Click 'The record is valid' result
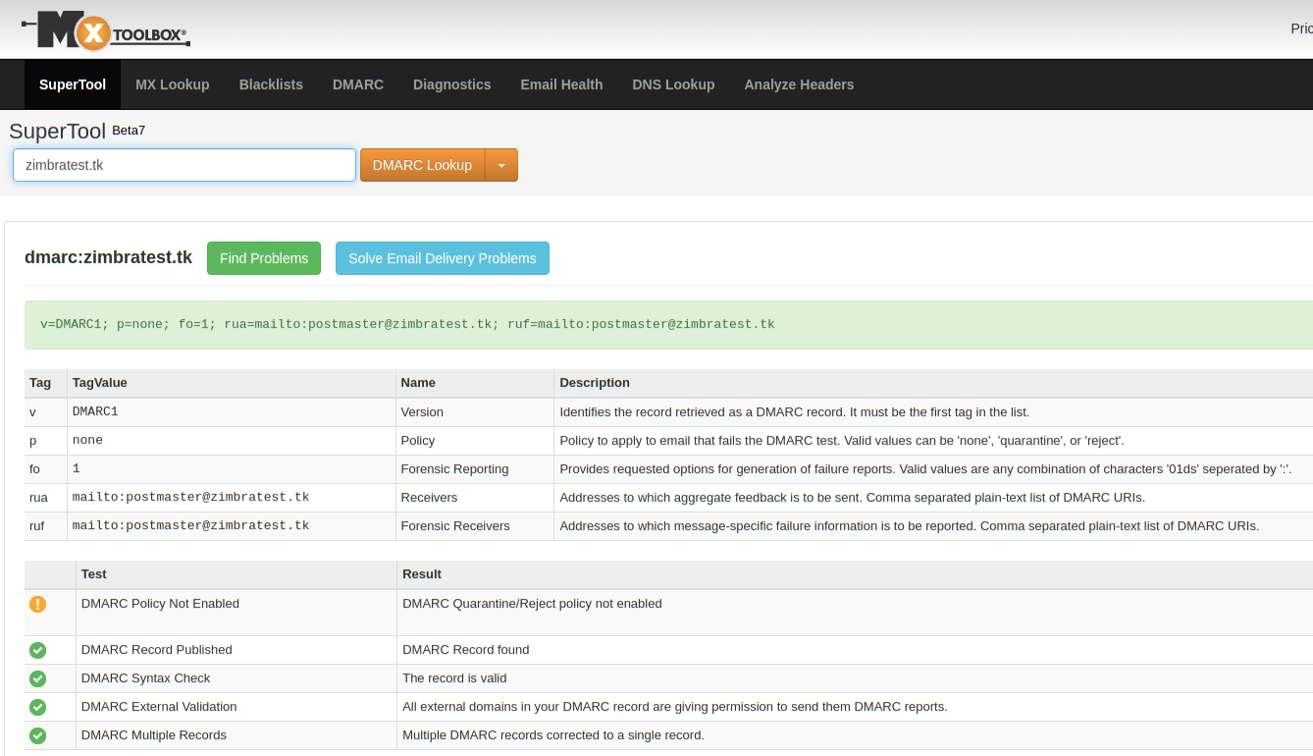Image resolution: width=1313 pixels, height=756 pixels. pyautogui.click(x=454, y=678)
